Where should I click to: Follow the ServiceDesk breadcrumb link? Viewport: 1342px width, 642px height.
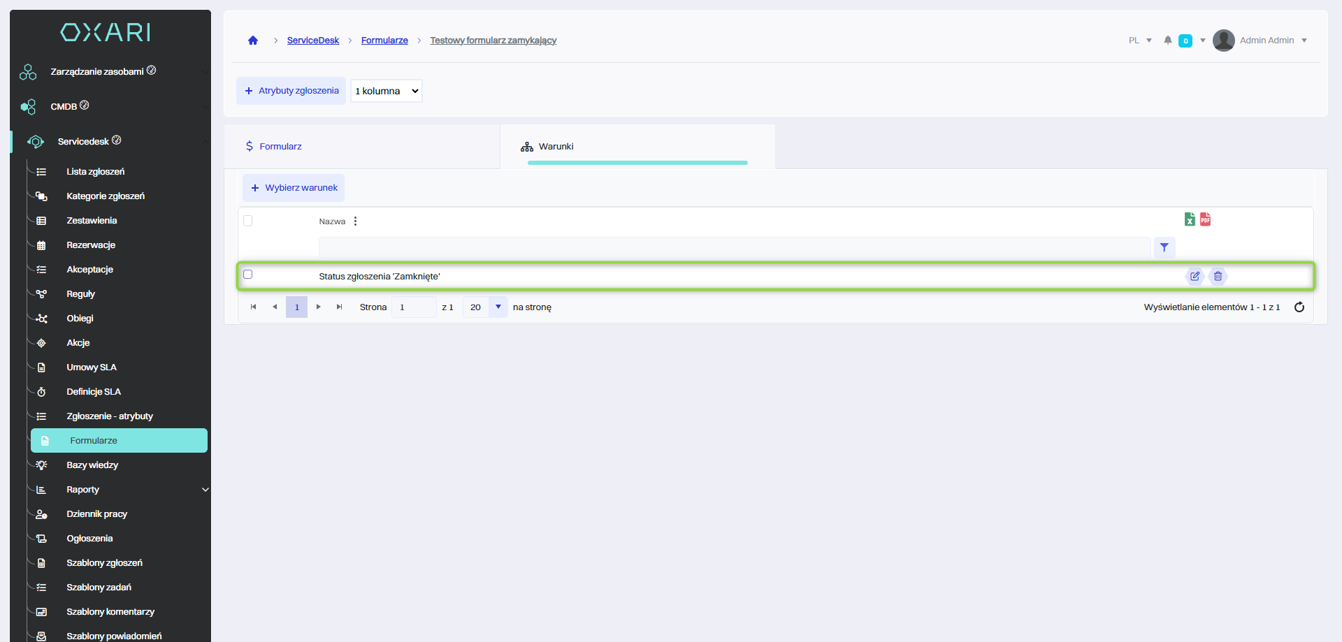[x=312, y=41]
